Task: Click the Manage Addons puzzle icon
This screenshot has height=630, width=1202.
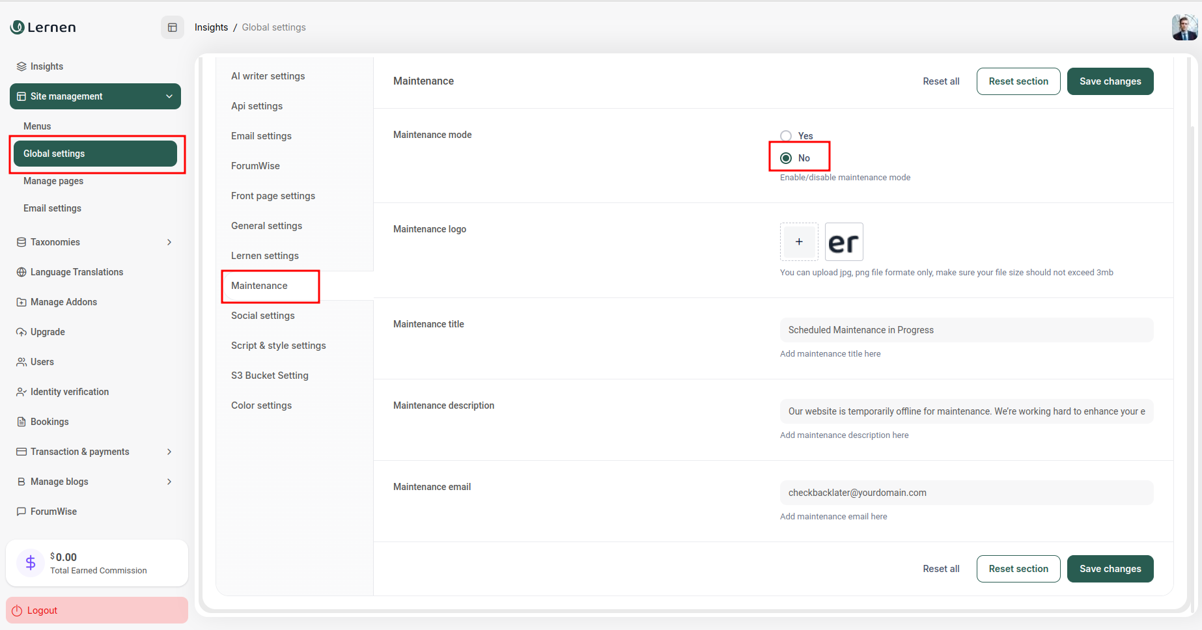Action: coord(20,301)
